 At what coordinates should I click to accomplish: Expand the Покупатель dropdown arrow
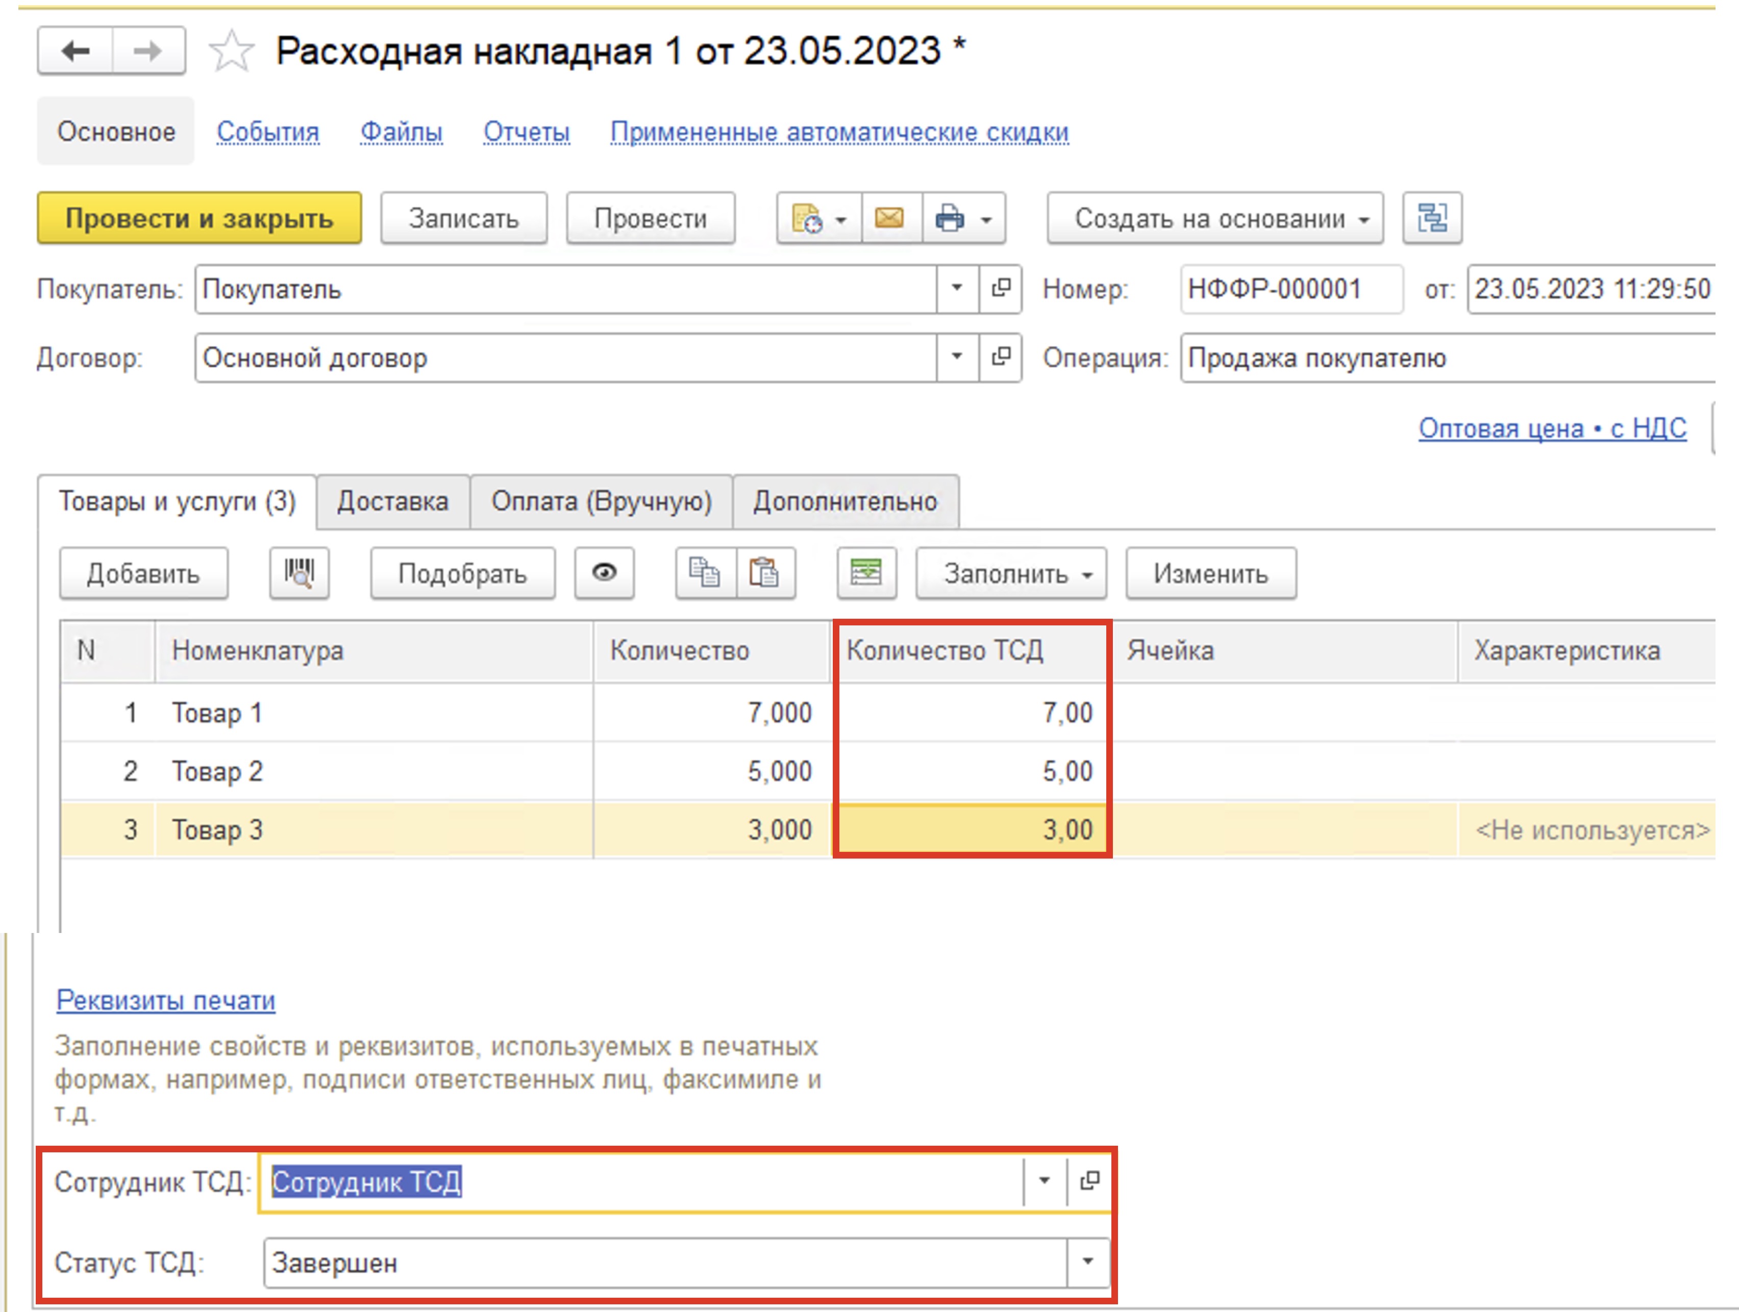coord(958,289)
